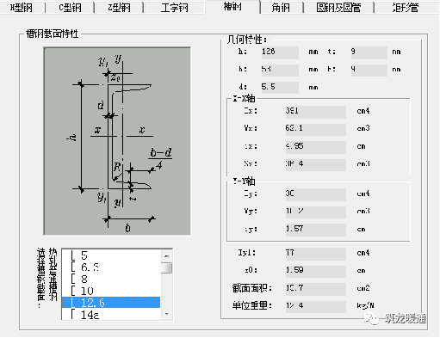Switch to the C型钢 tab
Image resolution: width=440 pixels, height=338 pixels.
[70, 7]
